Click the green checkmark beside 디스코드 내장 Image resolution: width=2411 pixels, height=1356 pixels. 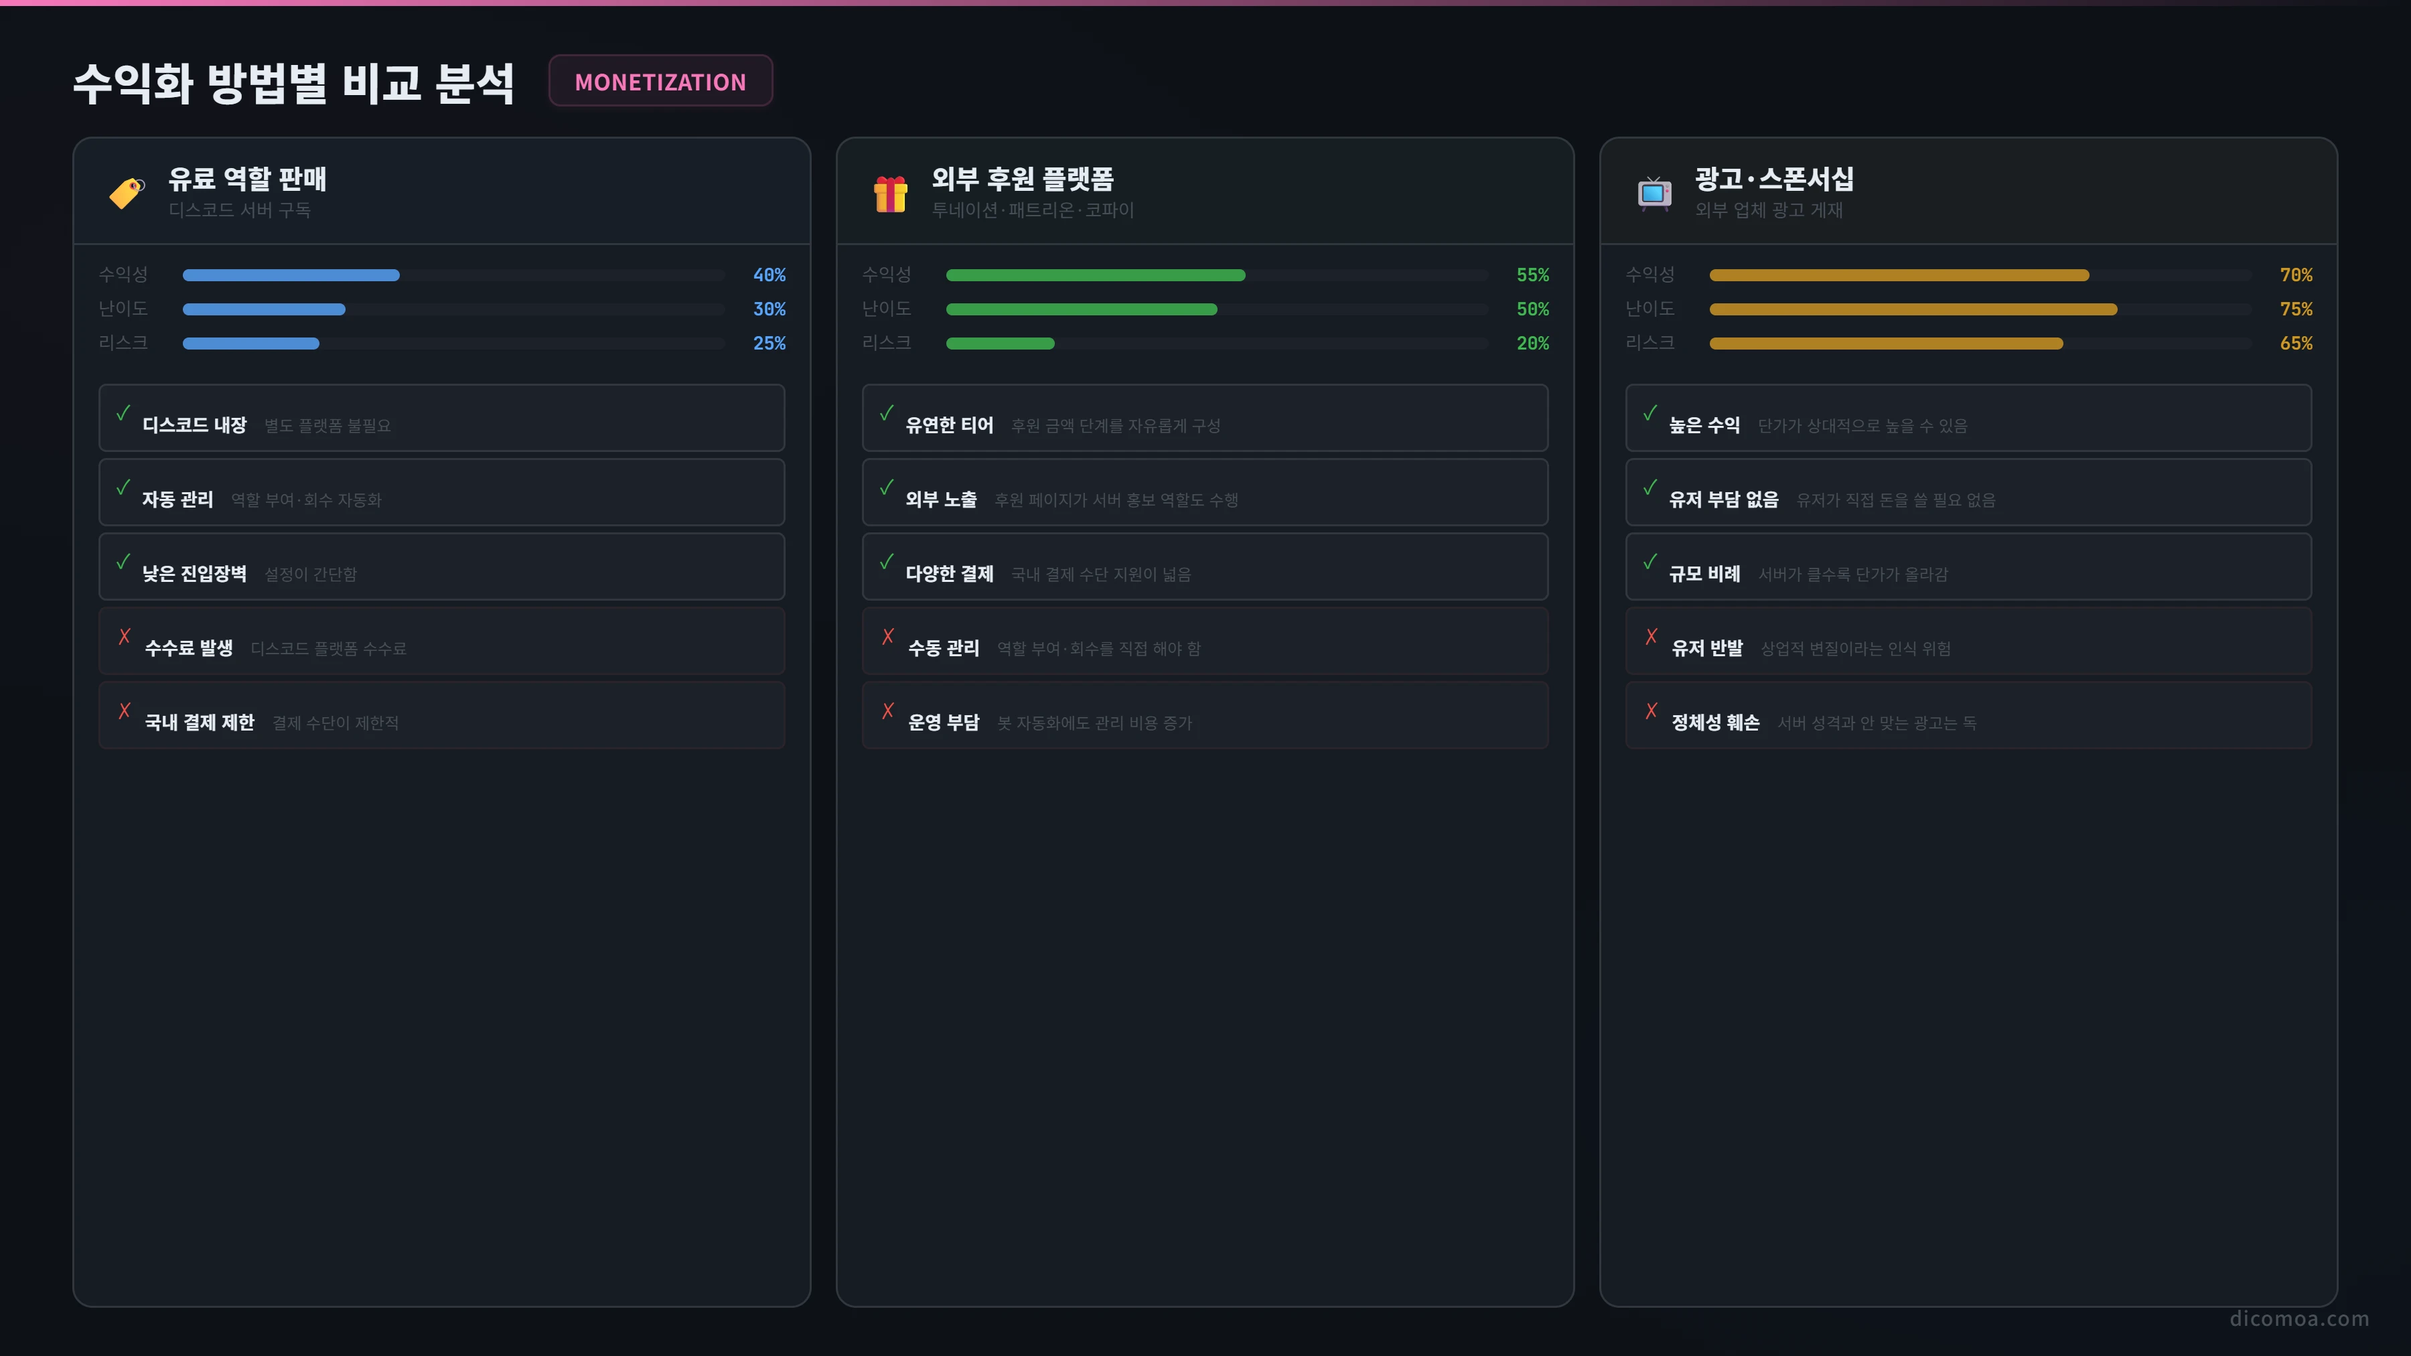click(123, 412)
